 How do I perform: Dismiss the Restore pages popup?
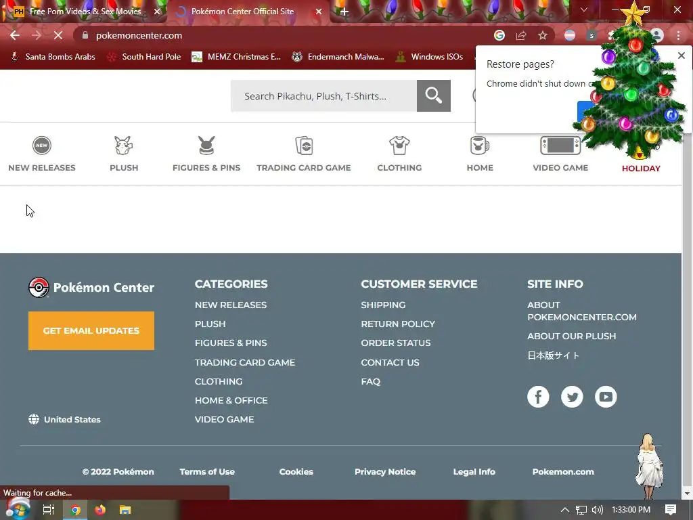(681, 56)
